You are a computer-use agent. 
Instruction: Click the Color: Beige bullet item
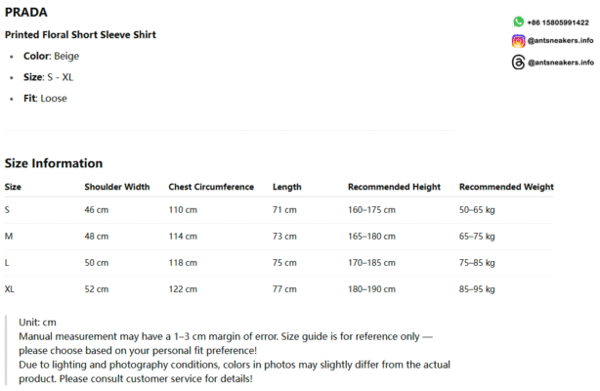51,57
